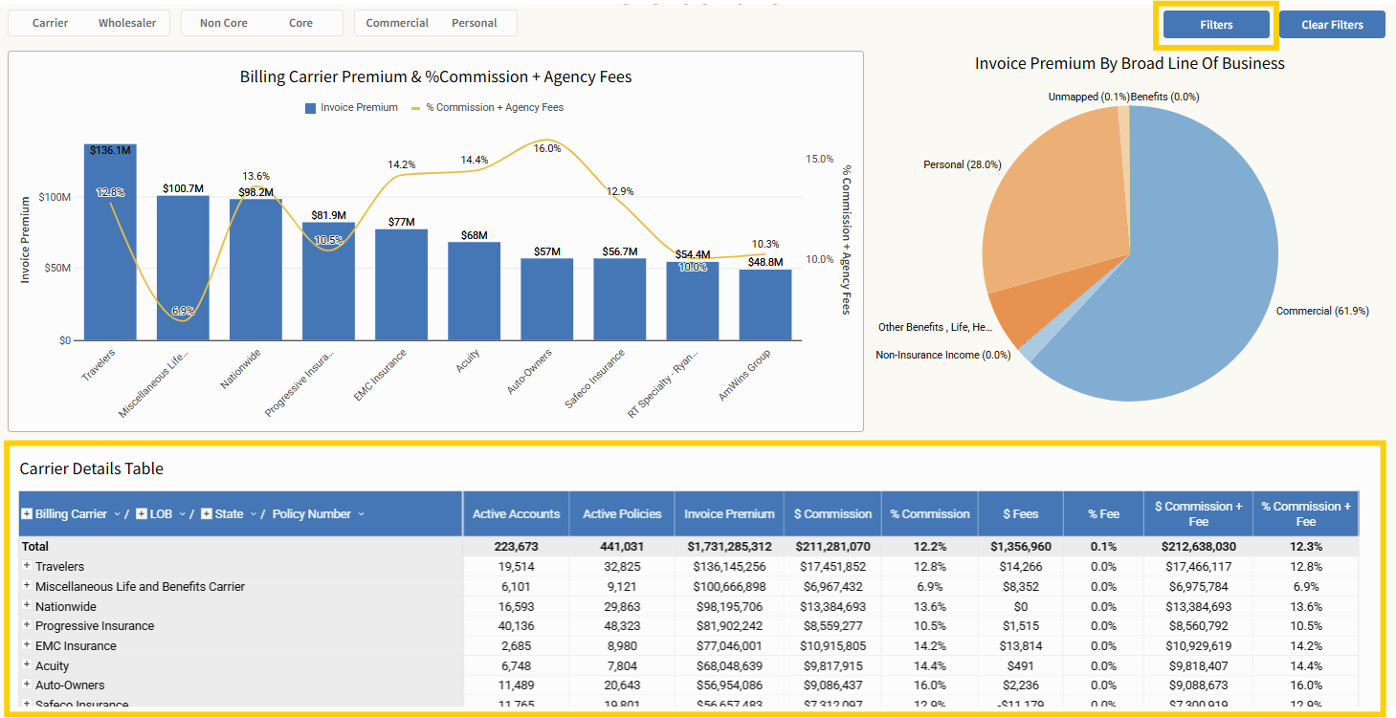Choose the Carrier filter option
Viewport: 1396px width, 718px height.
tap(50, 23)
